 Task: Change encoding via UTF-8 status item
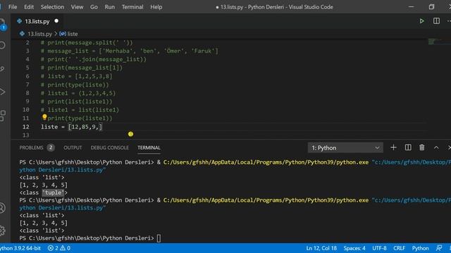tap(379, 248)
